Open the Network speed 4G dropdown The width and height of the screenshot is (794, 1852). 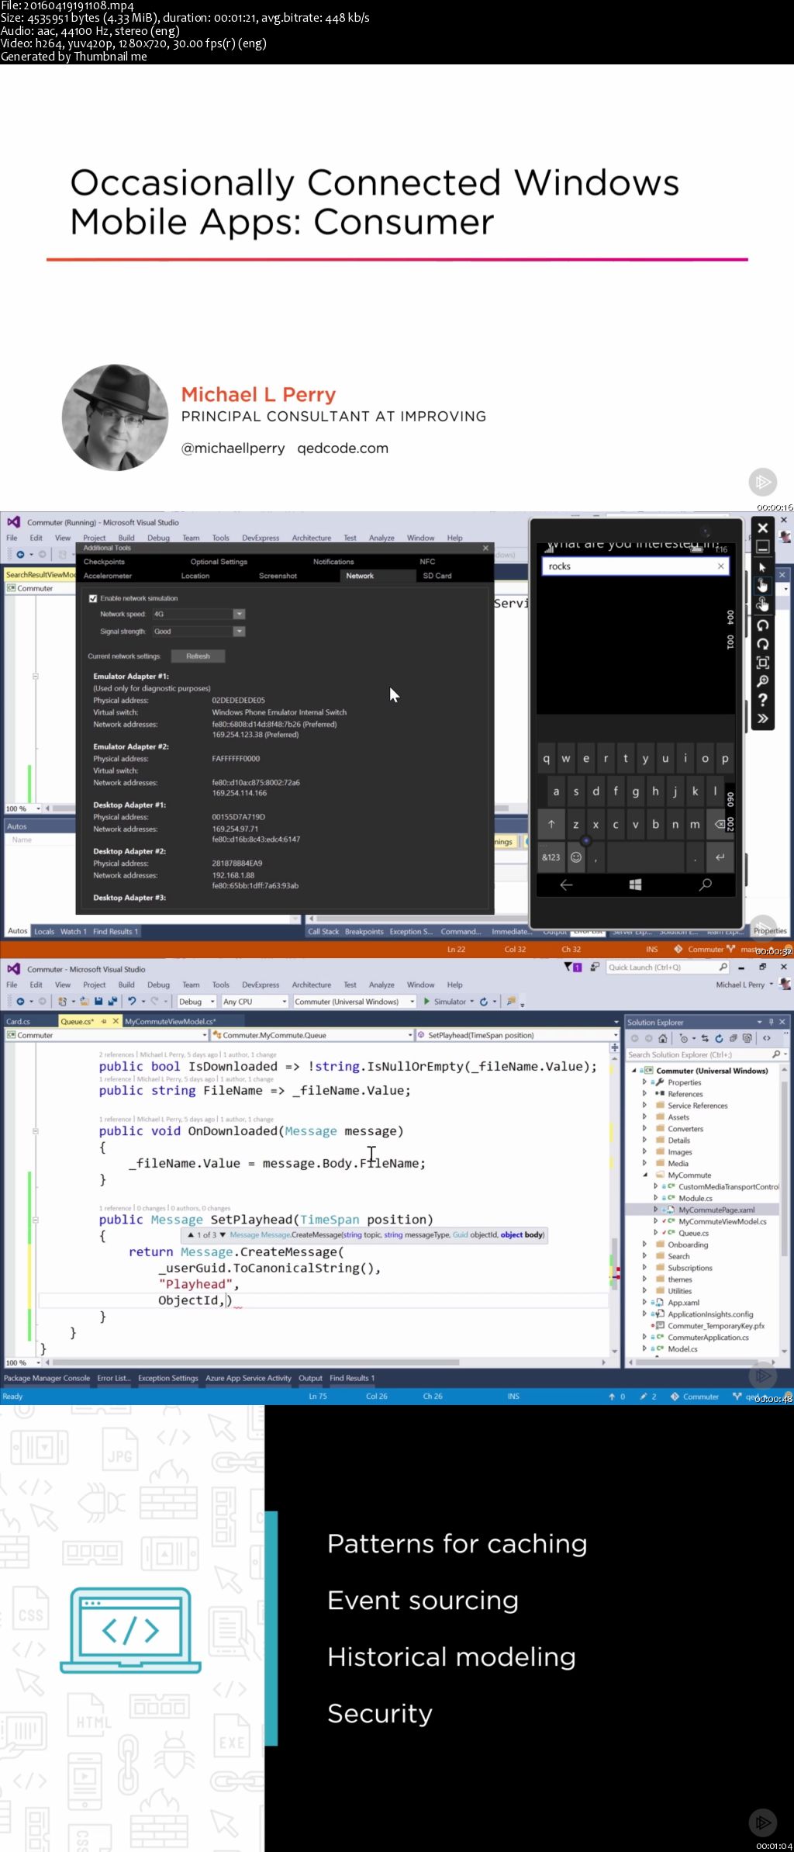click(x=239, y=614)
